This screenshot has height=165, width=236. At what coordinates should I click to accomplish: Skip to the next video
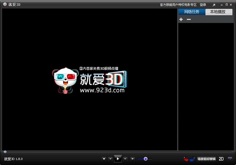[125, 159]
